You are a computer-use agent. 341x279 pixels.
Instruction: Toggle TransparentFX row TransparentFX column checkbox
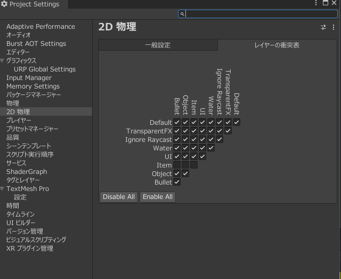click(x=228, y=131)
